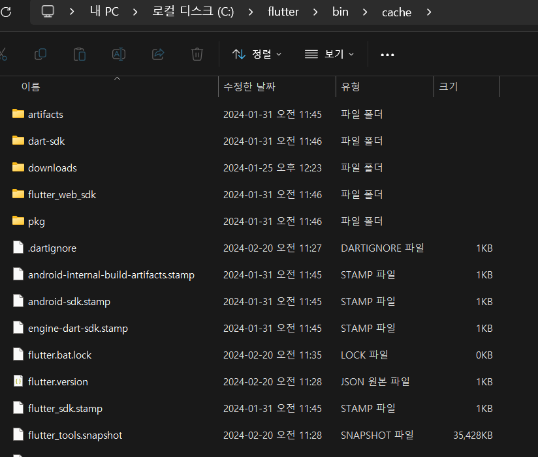The height and width of the screenshot is (457, 538).
Task: Select the artifacts folder name
Action: coord(46,115)
